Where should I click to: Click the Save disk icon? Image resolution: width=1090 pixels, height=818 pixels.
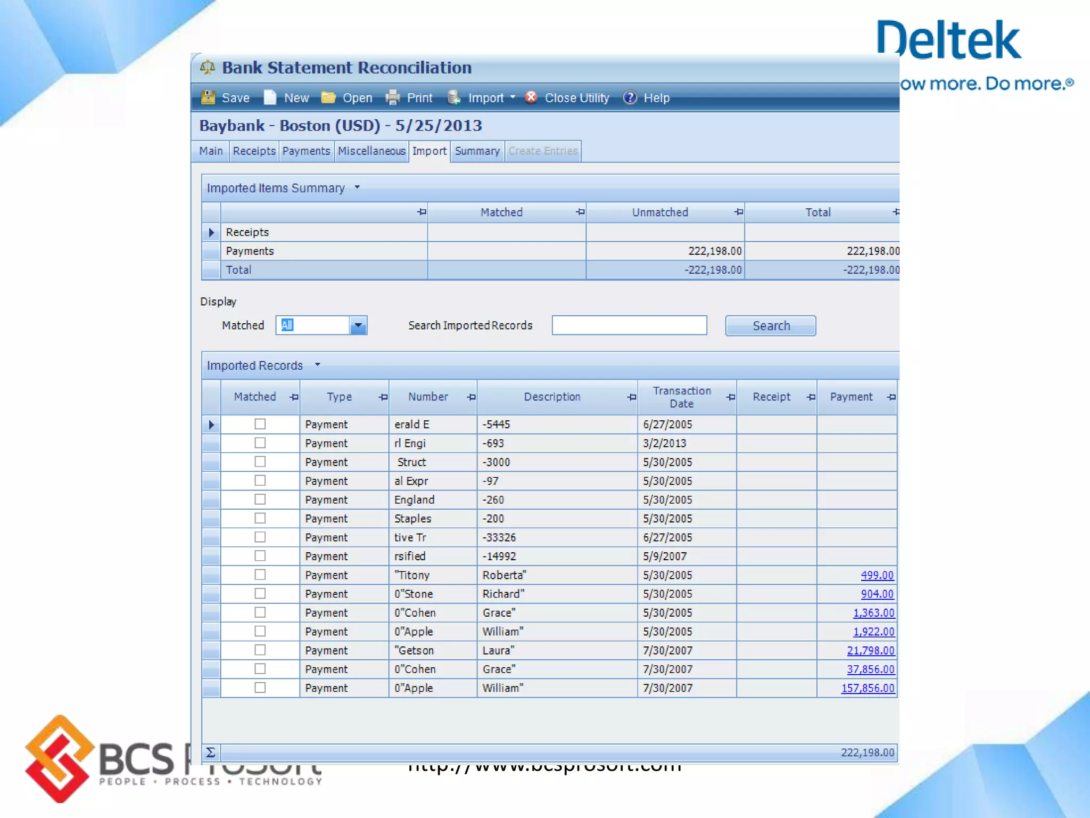208,97
